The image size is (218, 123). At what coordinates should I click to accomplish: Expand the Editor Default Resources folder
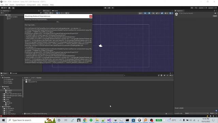(2, 94)
